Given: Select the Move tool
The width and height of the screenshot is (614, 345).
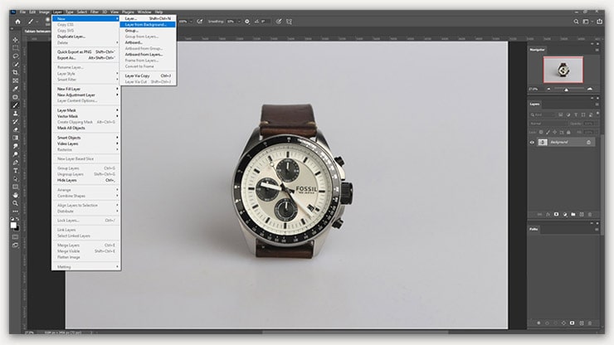Looking at the screenshot, I should coord(16,40).
